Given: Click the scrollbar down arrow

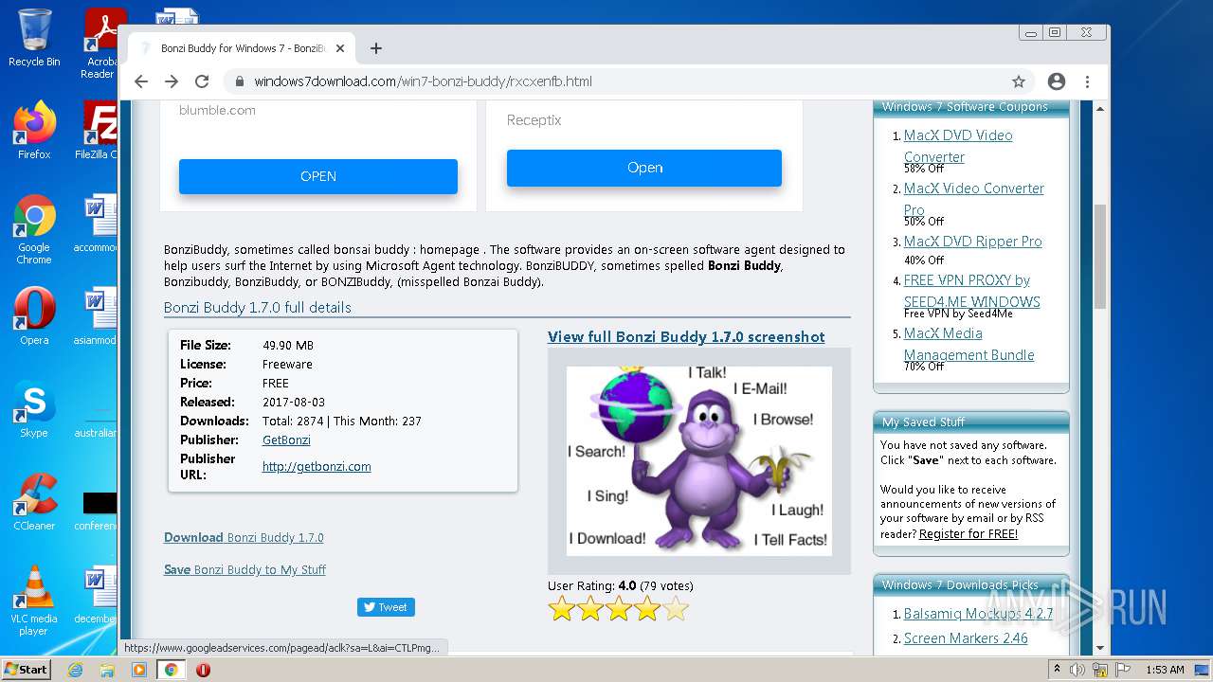Looking at the screenshot, I should coord(1100,648).
